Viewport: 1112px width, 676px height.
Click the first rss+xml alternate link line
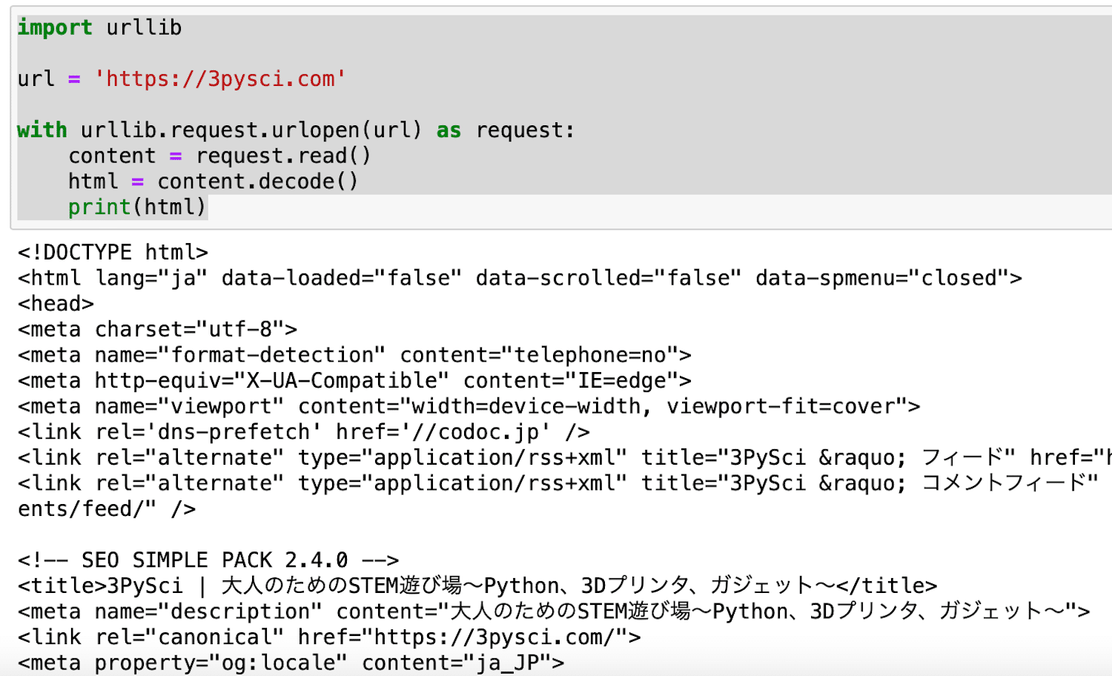[565, 457]
